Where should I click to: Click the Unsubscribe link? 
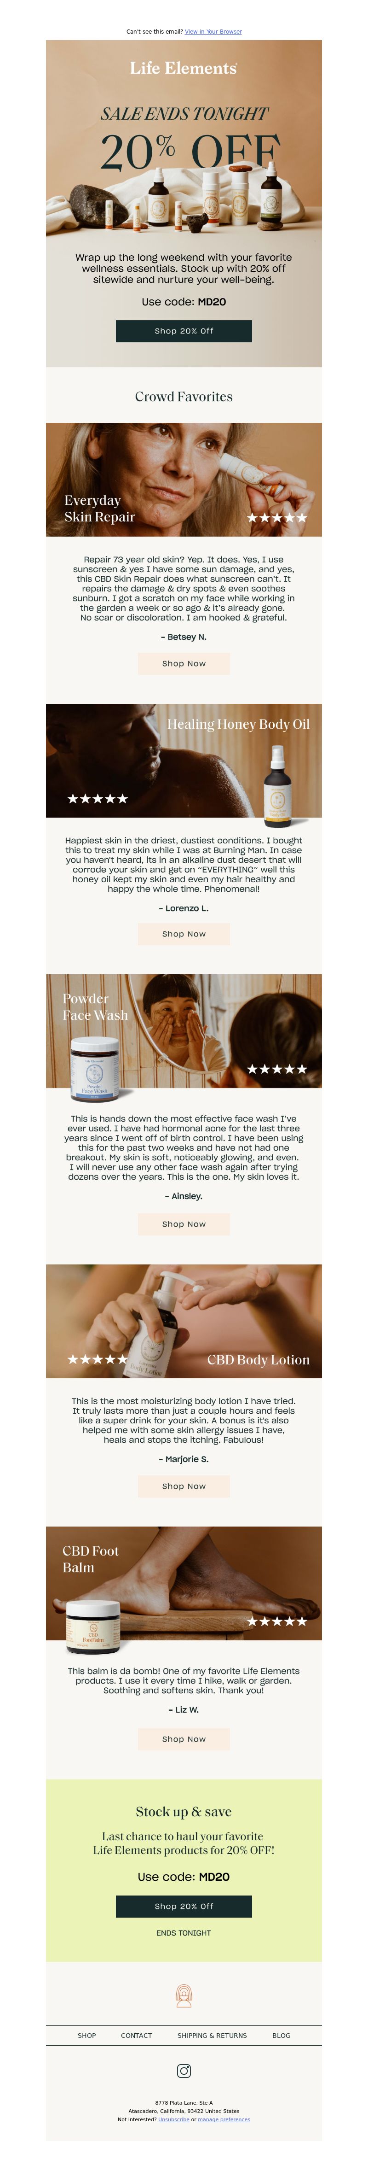point(174,2119)
